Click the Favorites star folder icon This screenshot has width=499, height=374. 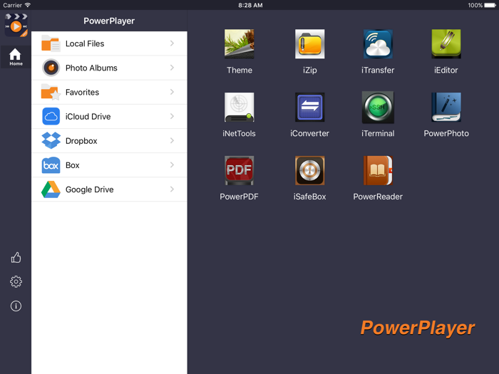point(51,92)
